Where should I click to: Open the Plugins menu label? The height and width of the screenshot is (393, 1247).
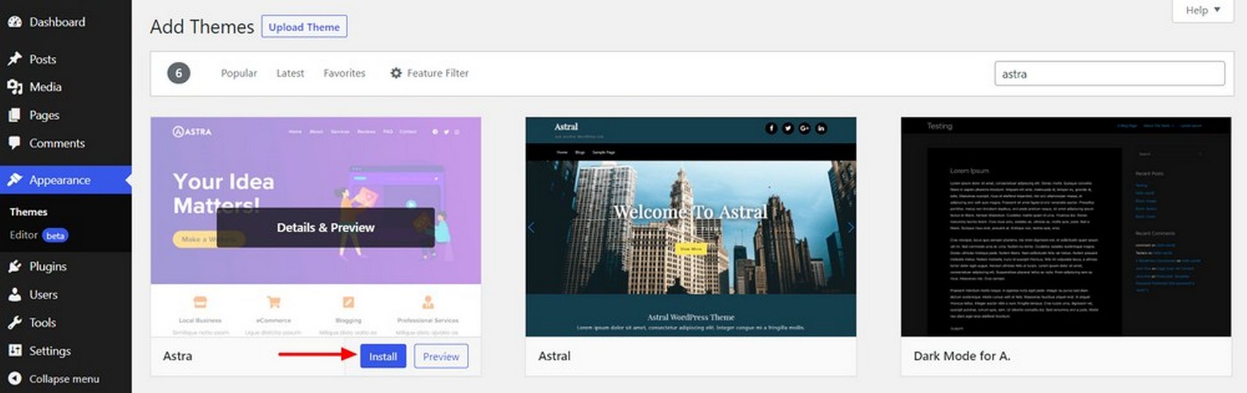(x=48, y=266)
